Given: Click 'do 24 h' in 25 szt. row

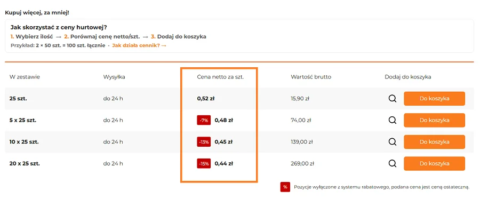Looking at the screenshot, I should pos(113,99).
